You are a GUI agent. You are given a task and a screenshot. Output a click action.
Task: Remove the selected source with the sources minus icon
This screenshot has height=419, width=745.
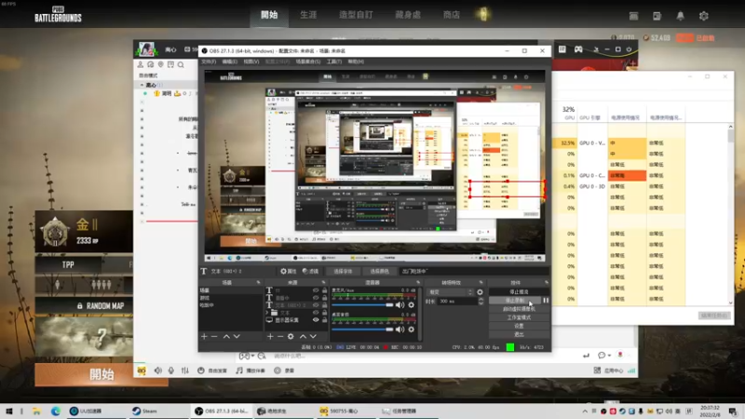(280, 336)
